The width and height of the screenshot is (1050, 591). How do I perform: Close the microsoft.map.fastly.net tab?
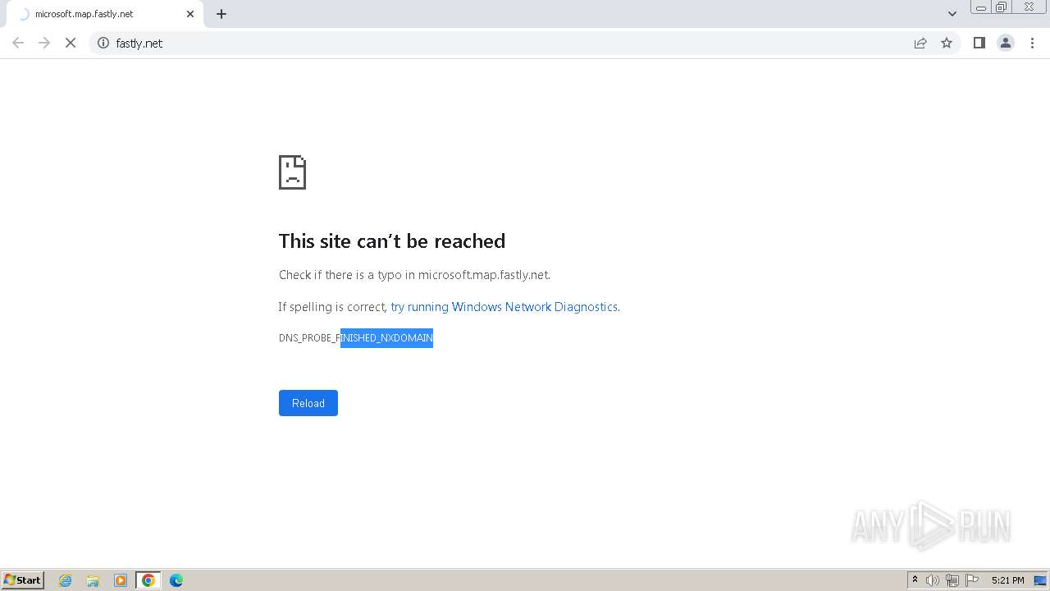(x=190, y=14)
